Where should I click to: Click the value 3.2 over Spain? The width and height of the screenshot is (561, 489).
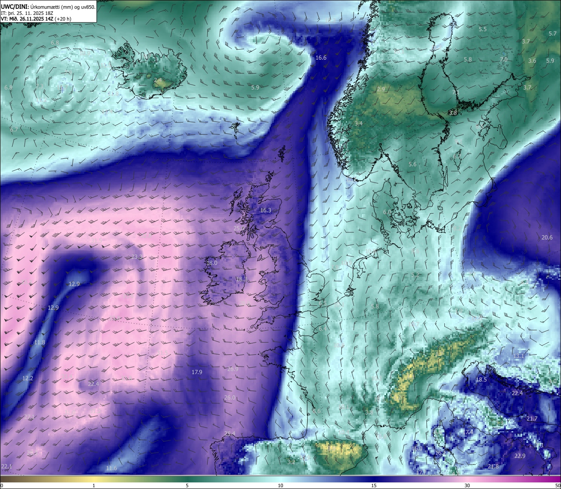coord(291,462)
